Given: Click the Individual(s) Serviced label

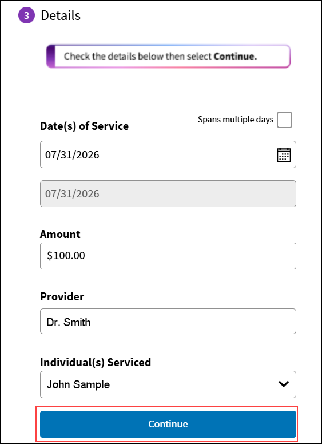Looking at the screenshot, I should click(x=96, y=362).
